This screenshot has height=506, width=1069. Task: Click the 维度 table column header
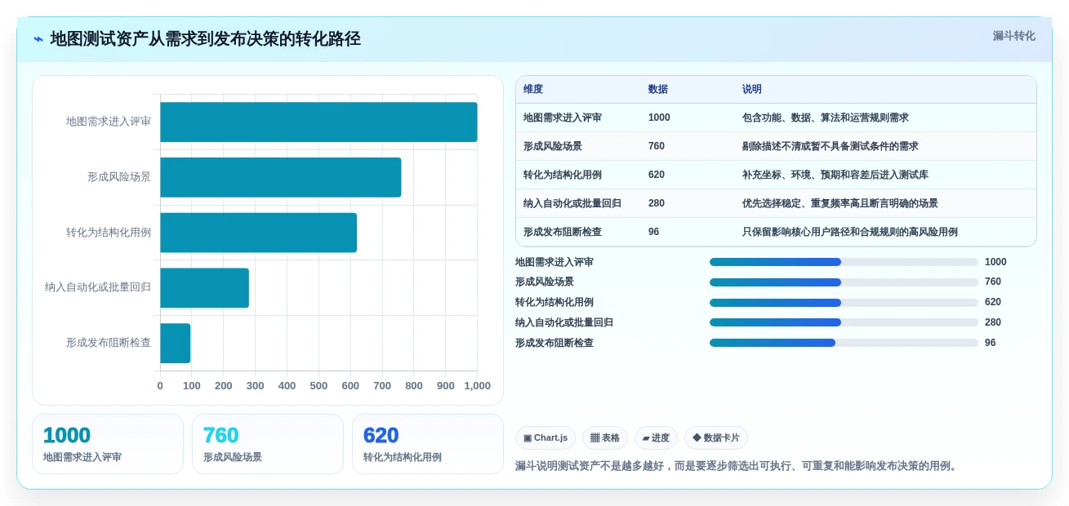(x=533, y=89)
